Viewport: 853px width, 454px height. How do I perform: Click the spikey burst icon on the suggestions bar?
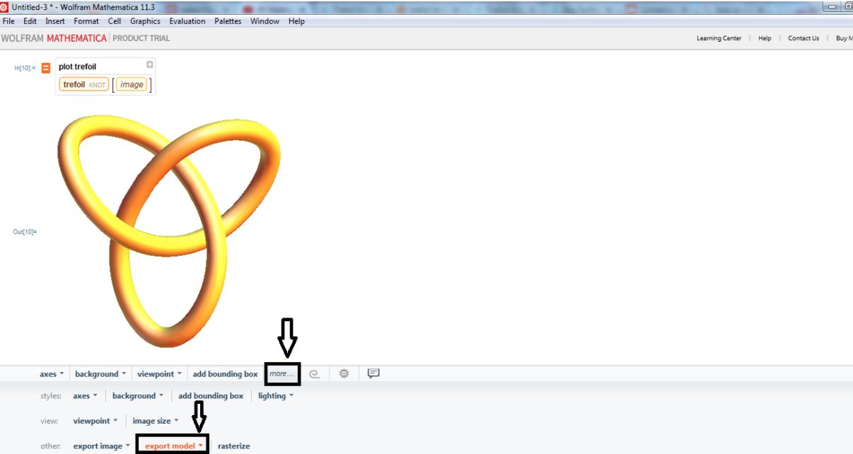point(344,373)
